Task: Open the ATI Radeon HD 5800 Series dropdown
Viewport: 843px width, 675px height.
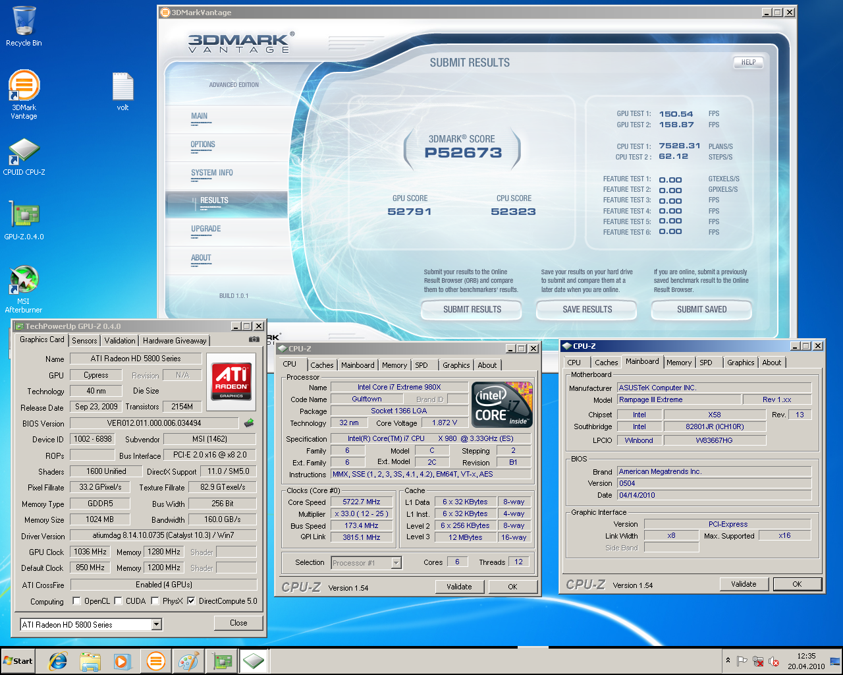Action: [x=91, y=624]
